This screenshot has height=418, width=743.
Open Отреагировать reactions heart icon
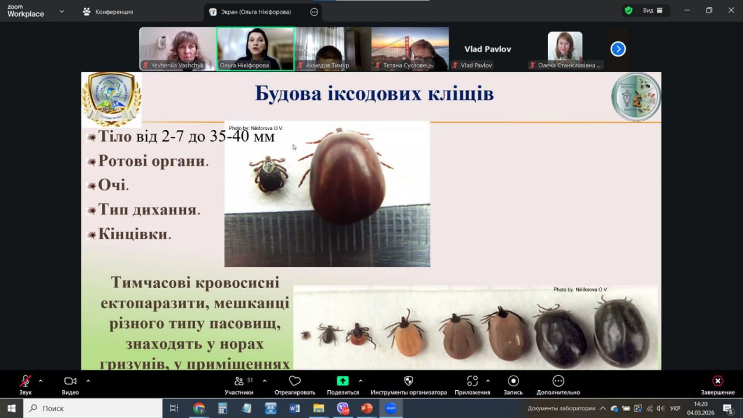pyautogui.click(x=294, y=381)
